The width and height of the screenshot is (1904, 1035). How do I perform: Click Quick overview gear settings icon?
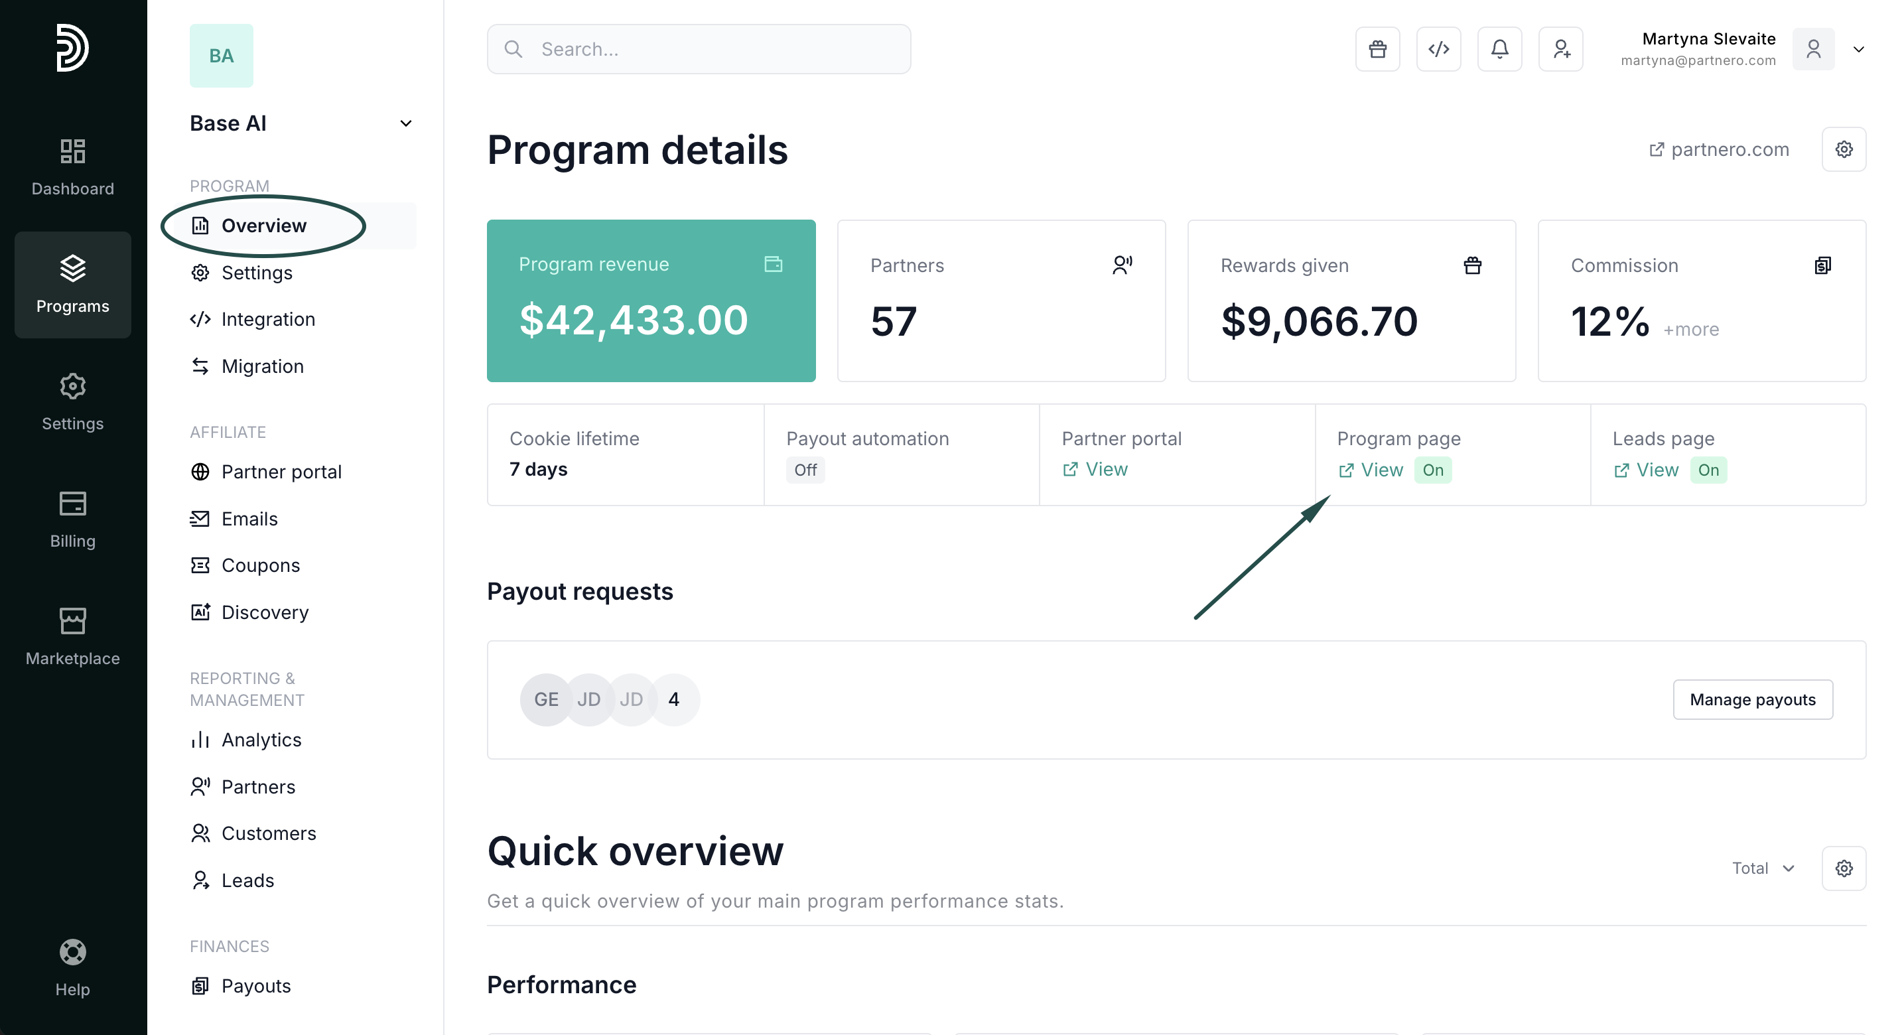tap(1844, 868)
